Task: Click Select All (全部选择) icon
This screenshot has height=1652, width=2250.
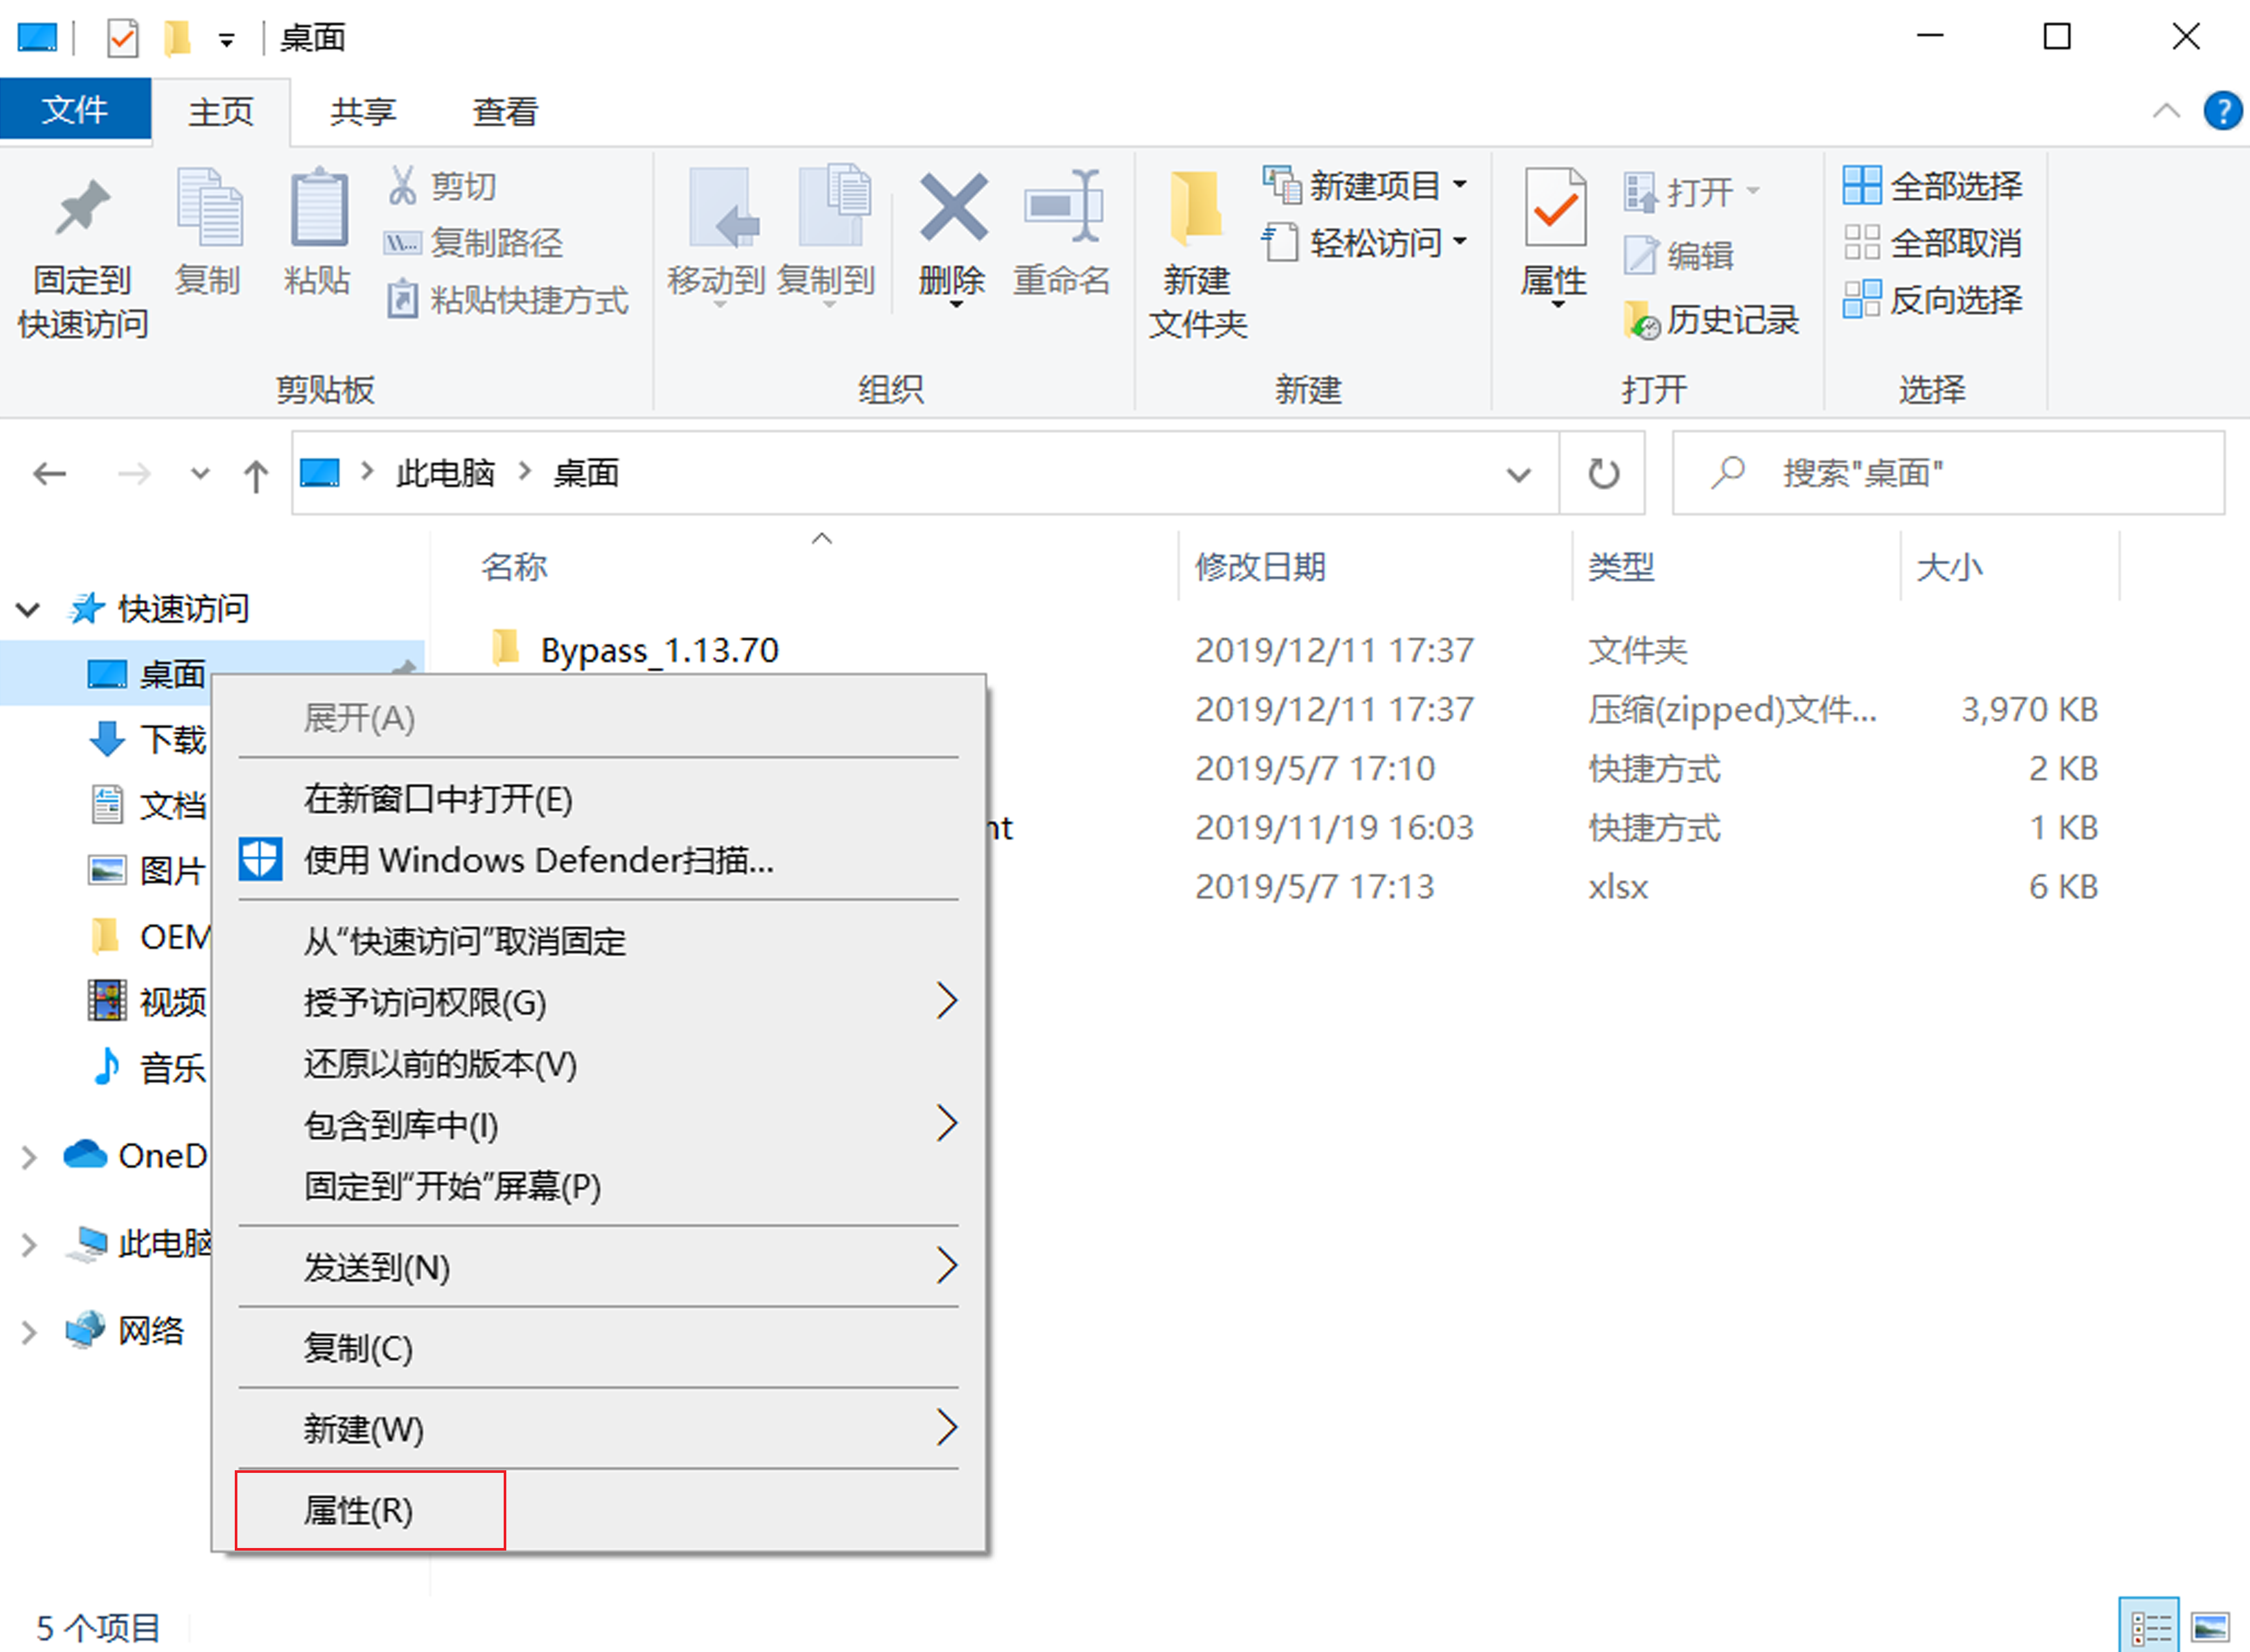Action: [x=1861, y=186]
